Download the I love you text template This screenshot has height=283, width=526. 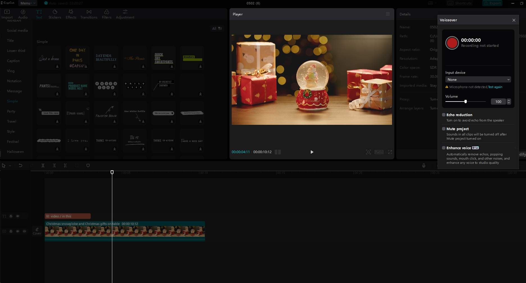click(86, 149)
